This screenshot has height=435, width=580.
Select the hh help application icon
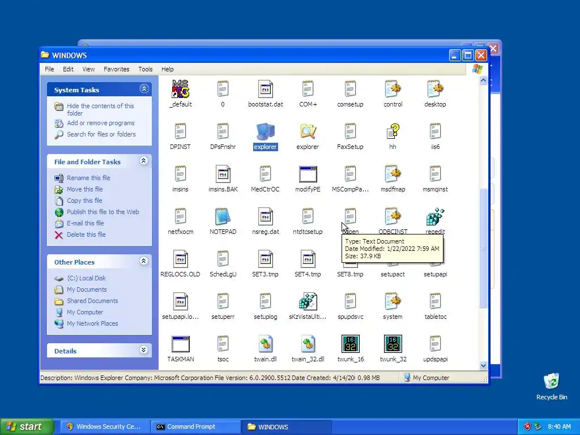(393, 131)
